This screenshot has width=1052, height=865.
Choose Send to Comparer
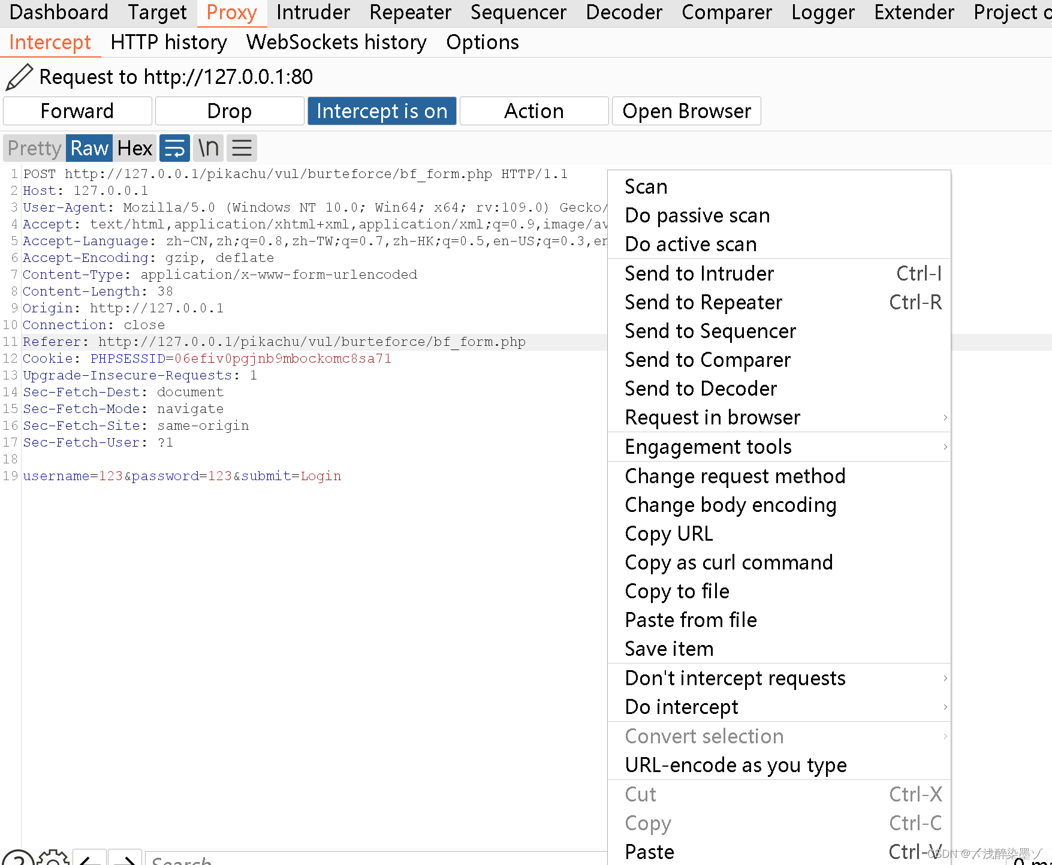779,360
